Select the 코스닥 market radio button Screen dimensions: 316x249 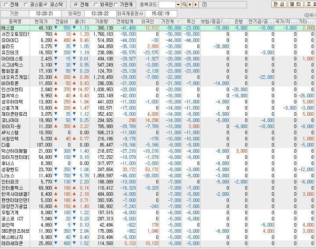coord(46,4)
